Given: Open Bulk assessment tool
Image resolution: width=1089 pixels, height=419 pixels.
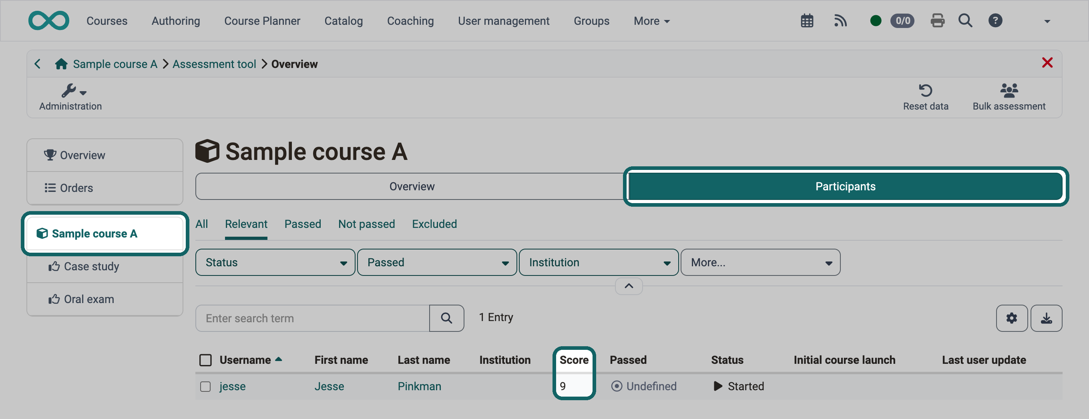Looking at the screenshot, I should [x=1009, y=98].
